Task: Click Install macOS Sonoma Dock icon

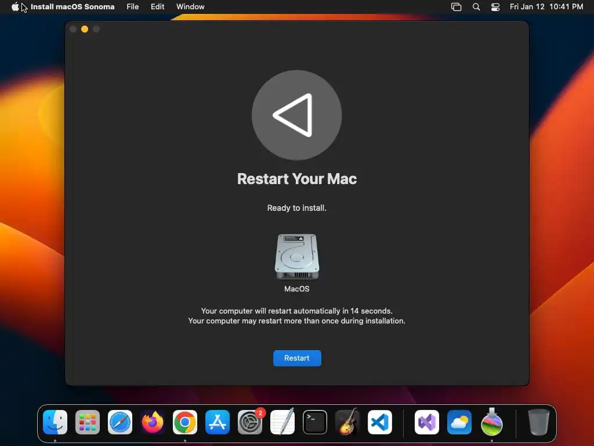Action: point(492,422)
